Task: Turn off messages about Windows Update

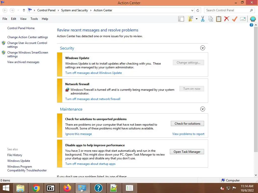Action: point(93,73)
